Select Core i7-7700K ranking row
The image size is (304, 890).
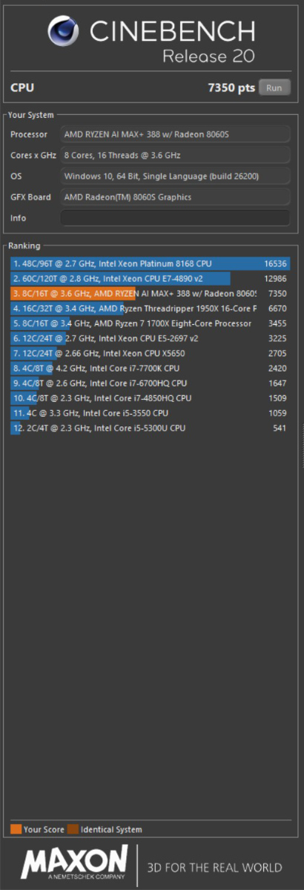coord(150,369)
